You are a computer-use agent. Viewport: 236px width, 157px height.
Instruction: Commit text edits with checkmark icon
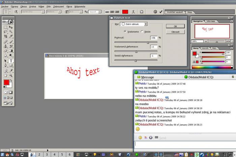tap(161, 11)
